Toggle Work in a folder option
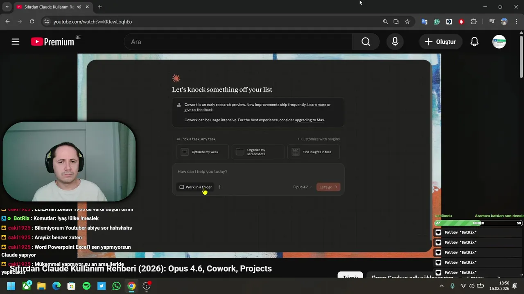Screen dimensions: 524x294 point(196,187)
